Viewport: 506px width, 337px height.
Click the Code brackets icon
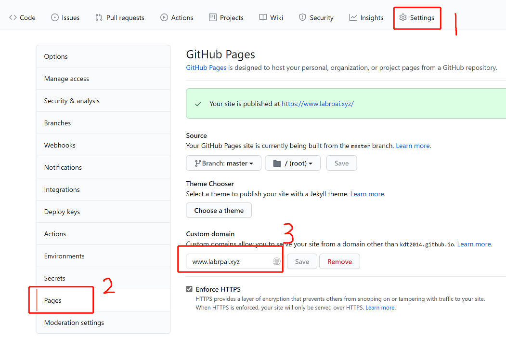(x=13, y=18)
